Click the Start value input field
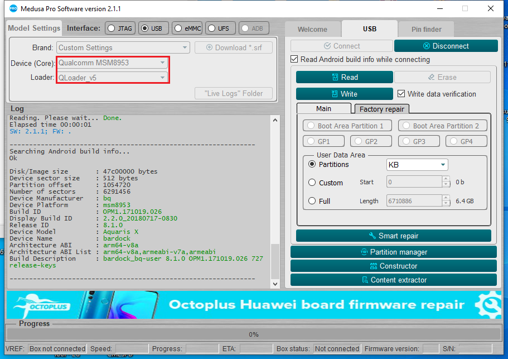 click(x=414, y=182)
